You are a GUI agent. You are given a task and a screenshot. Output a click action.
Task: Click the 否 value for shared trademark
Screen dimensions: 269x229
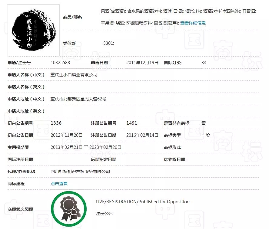[203, 123]
